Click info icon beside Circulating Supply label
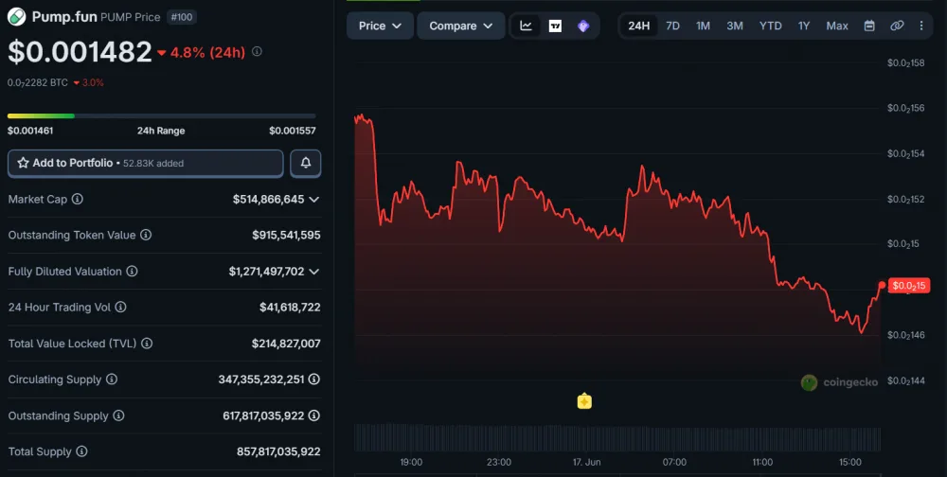 pos(112,380)
